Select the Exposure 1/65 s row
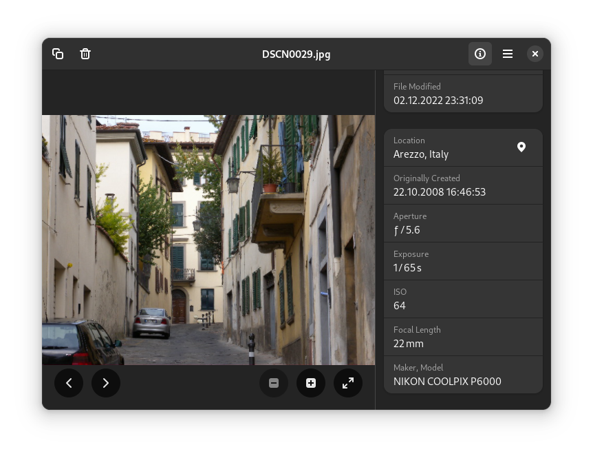Viewport: 593px width, 456px height. tap(463, 261)
